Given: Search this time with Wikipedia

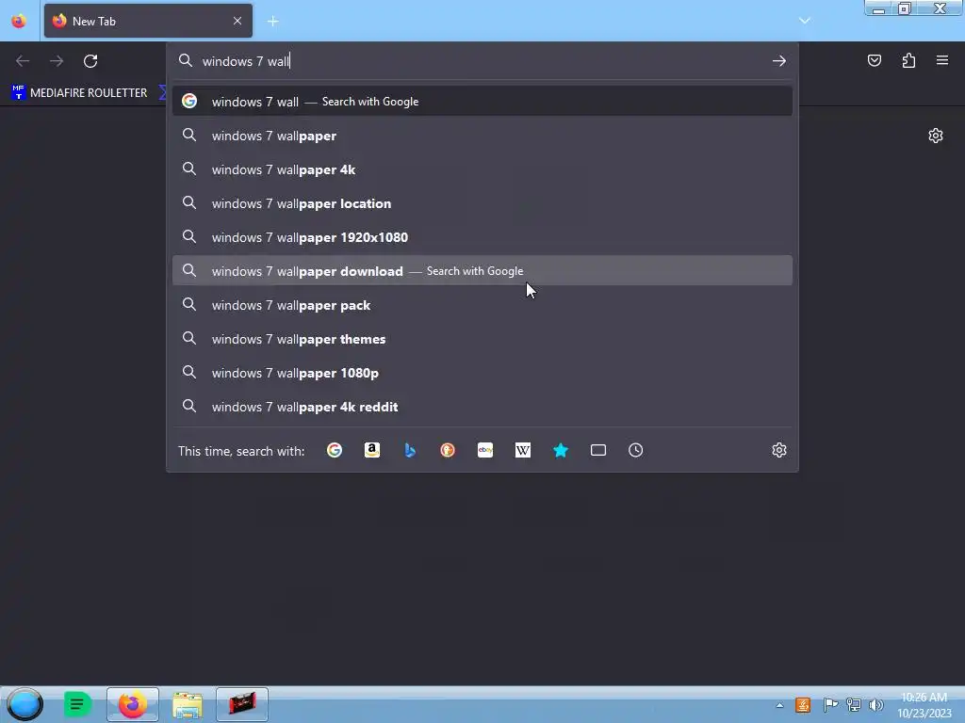Looking at the screenshot, I should coord(522,450).
